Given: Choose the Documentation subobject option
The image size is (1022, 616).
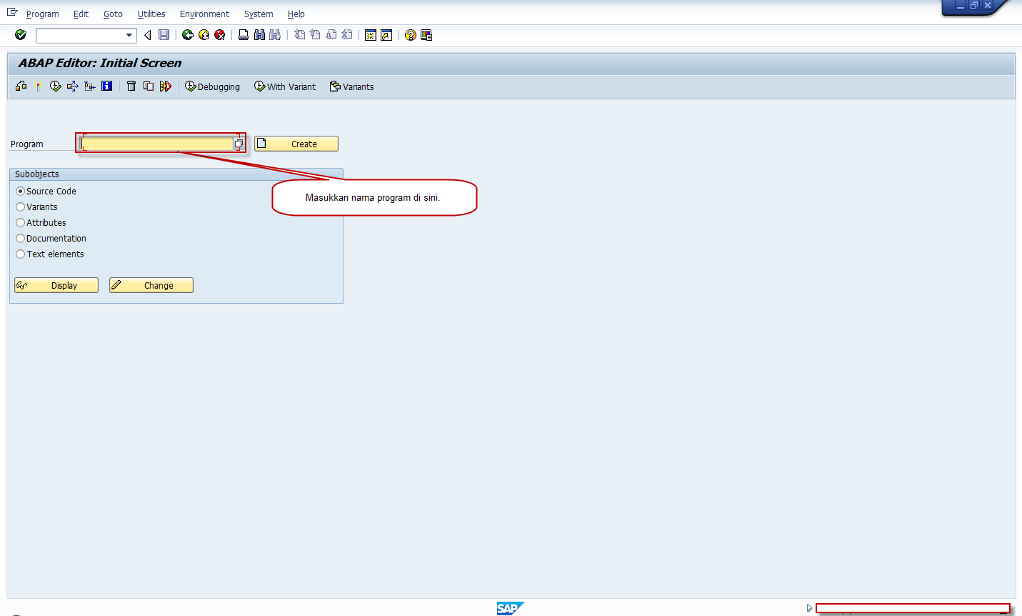Looking at the screenshot, I should pyautogui.click(x=20, y=238).
